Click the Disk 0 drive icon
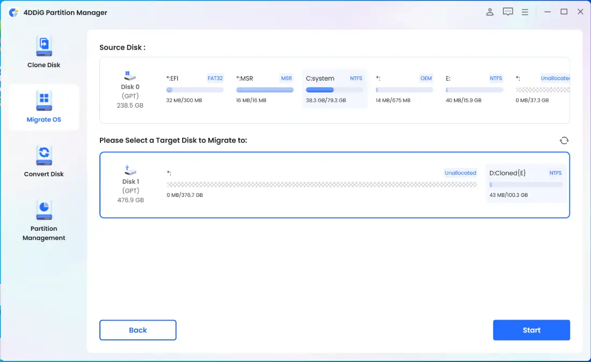Viewport: 591px width, 362px height. coord(130,76)
